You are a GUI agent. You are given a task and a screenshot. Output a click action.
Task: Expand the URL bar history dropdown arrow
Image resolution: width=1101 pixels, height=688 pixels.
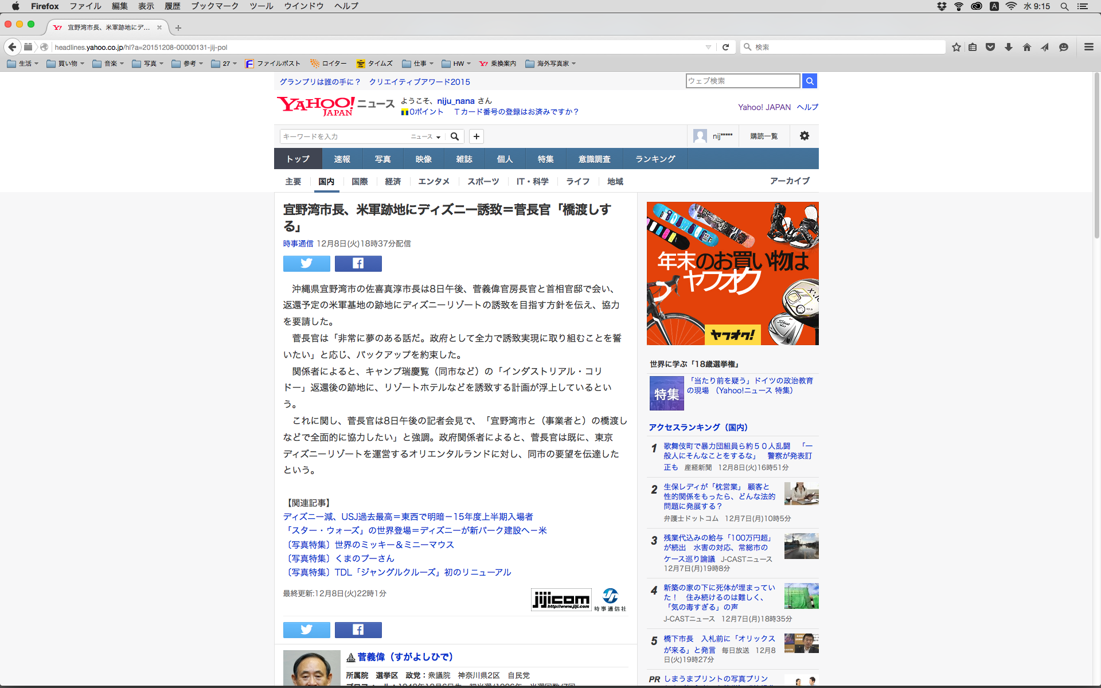(x=708, y=47)
